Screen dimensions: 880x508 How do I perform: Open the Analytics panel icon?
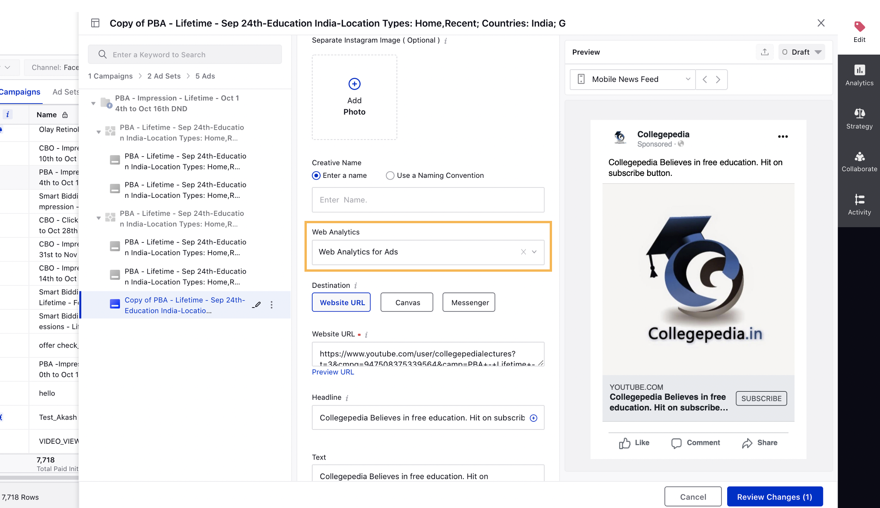[x=859, y=70]
